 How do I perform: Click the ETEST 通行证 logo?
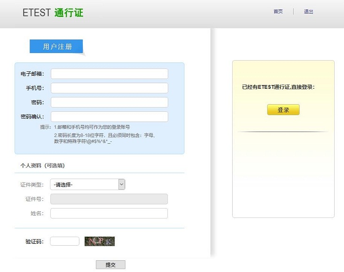[53, 13]
